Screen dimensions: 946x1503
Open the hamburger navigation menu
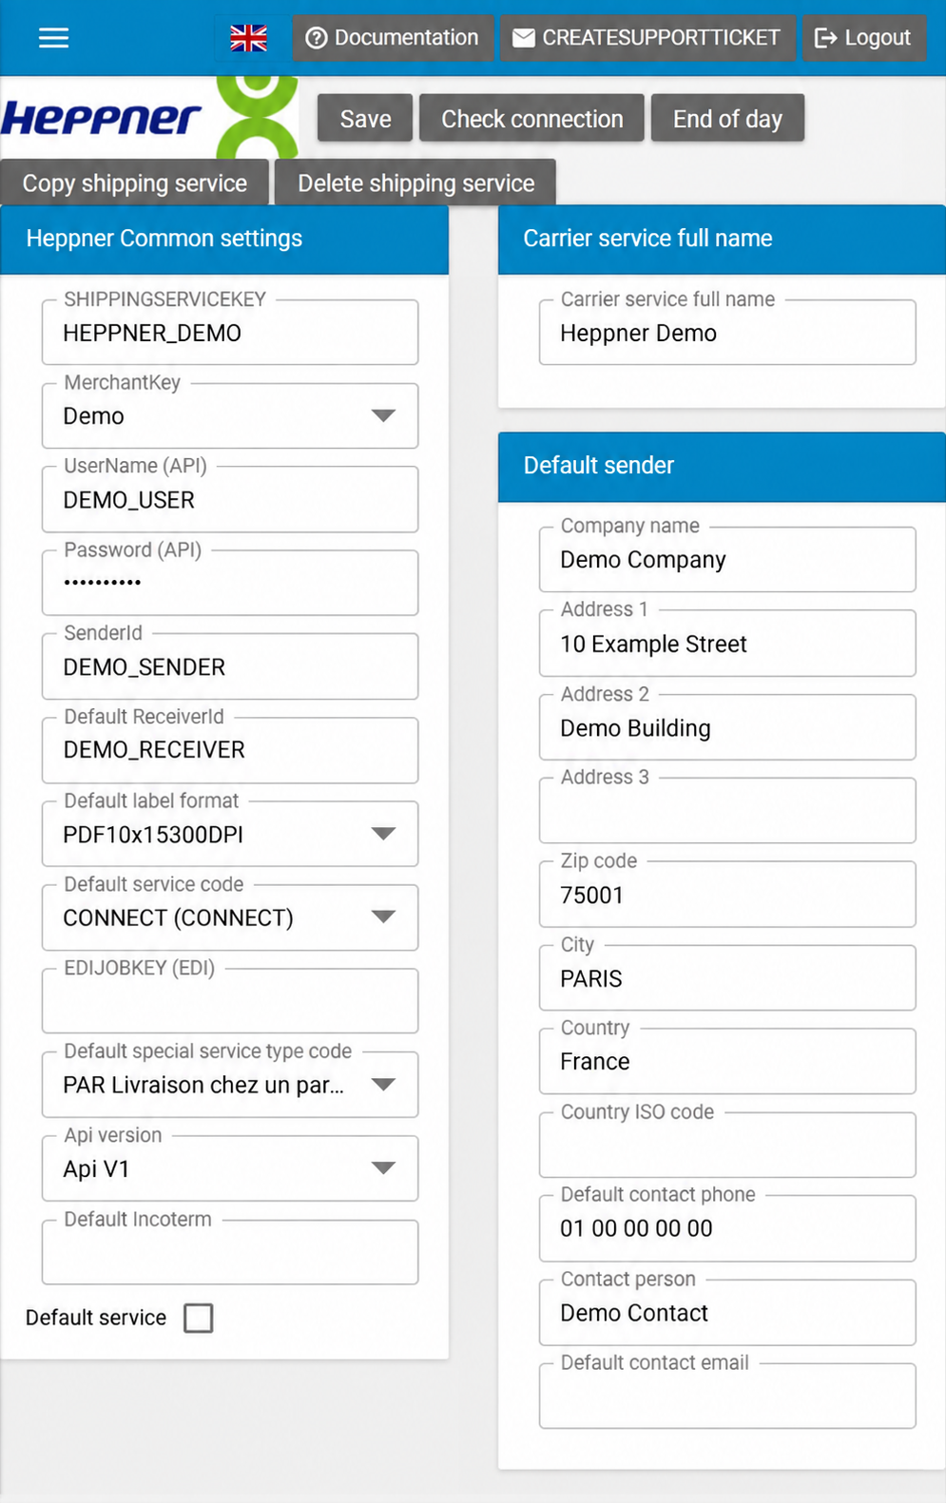click(x=53, y=38)
